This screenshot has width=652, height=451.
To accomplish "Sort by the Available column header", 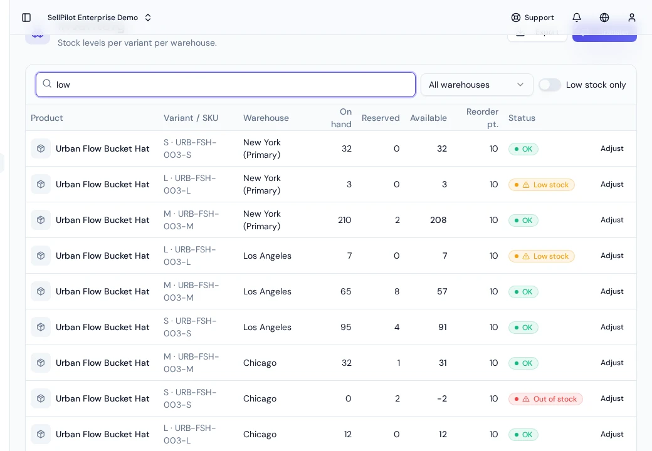I will point(428,118).
